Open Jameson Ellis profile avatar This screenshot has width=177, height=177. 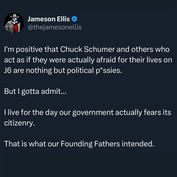pos(14,23)
